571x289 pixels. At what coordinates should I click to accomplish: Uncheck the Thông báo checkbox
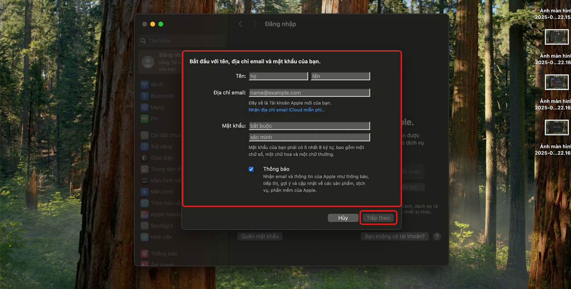pos(251,169)
